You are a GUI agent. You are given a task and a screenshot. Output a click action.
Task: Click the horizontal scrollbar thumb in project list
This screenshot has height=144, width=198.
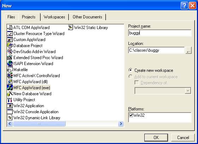coord(39,123)
